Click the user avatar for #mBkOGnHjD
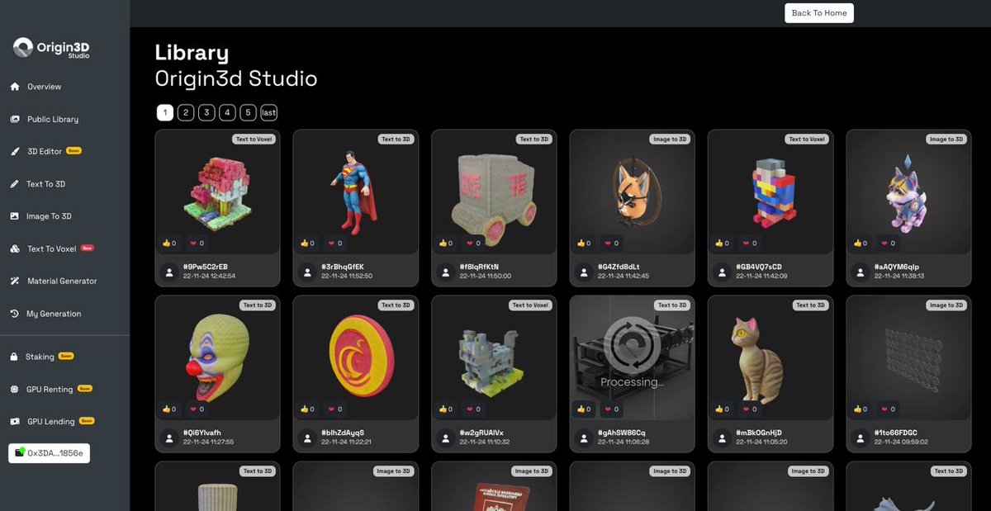The width and height of the screenshot is (991, 511). pos(722,438)
